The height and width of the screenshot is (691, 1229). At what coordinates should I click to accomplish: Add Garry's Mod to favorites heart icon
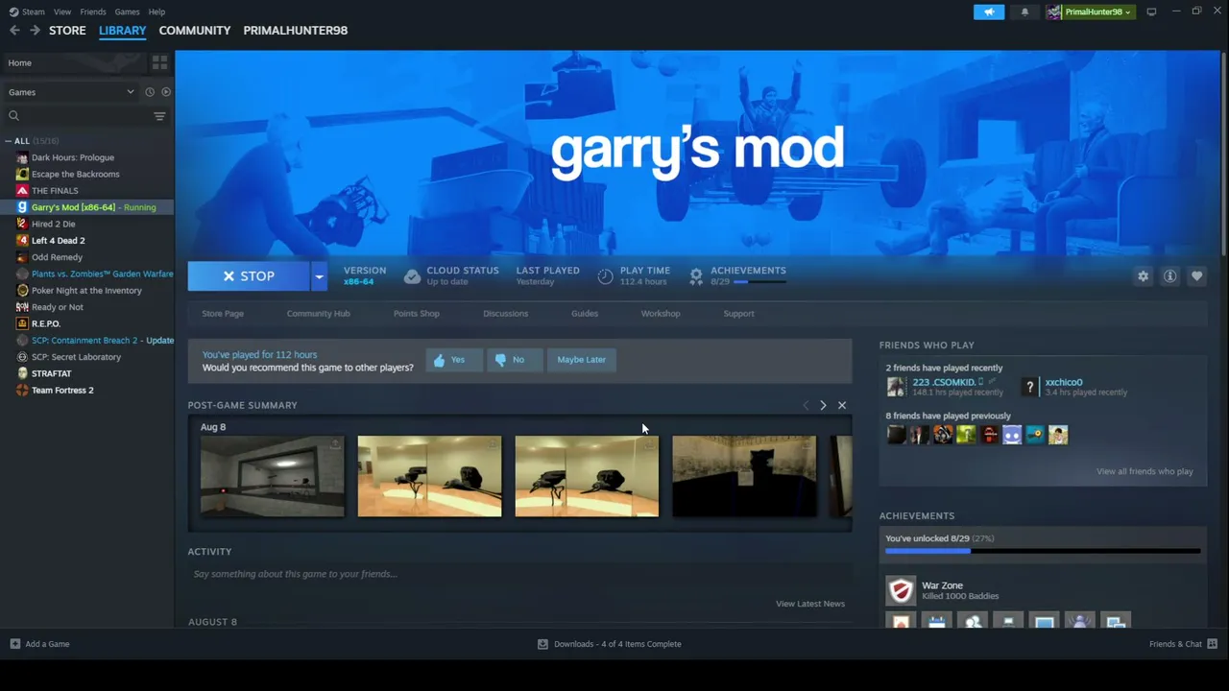point(1196,276)
